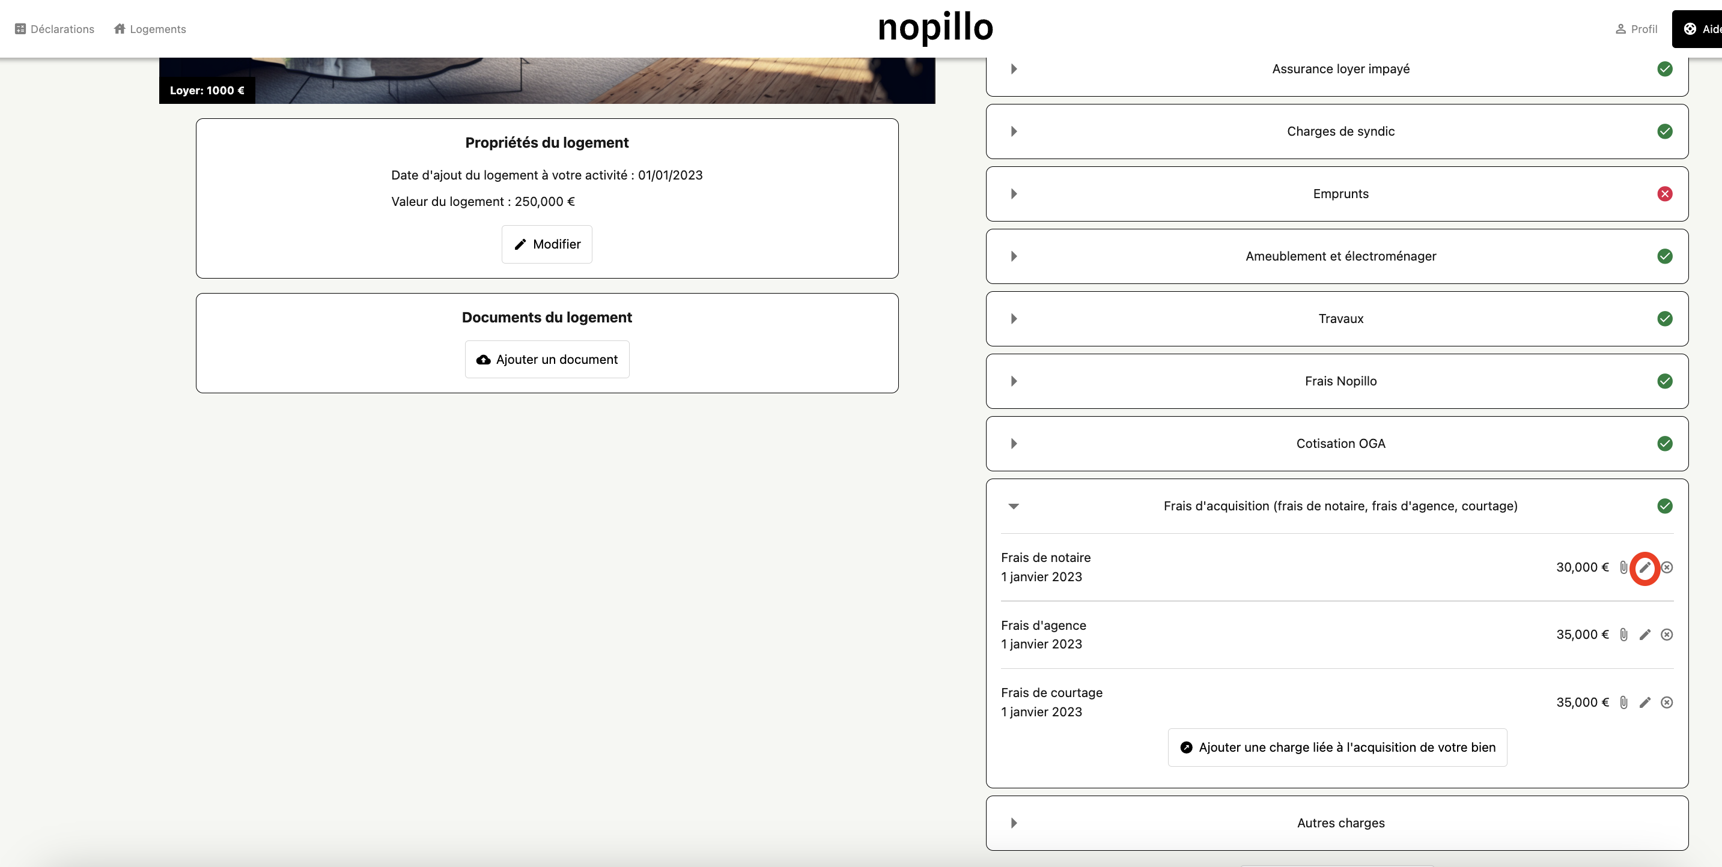Click paperclip attachment icon for Frais d'agence
This screenshot has width=1722, height=867.
point(1623,635)
